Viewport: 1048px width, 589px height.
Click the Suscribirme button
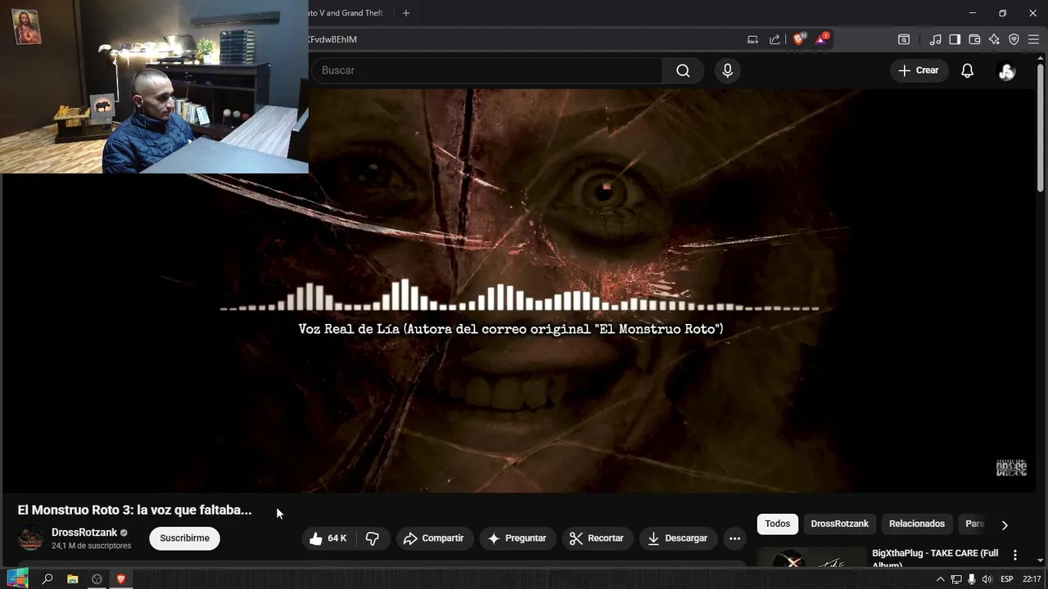coord(184,538)
